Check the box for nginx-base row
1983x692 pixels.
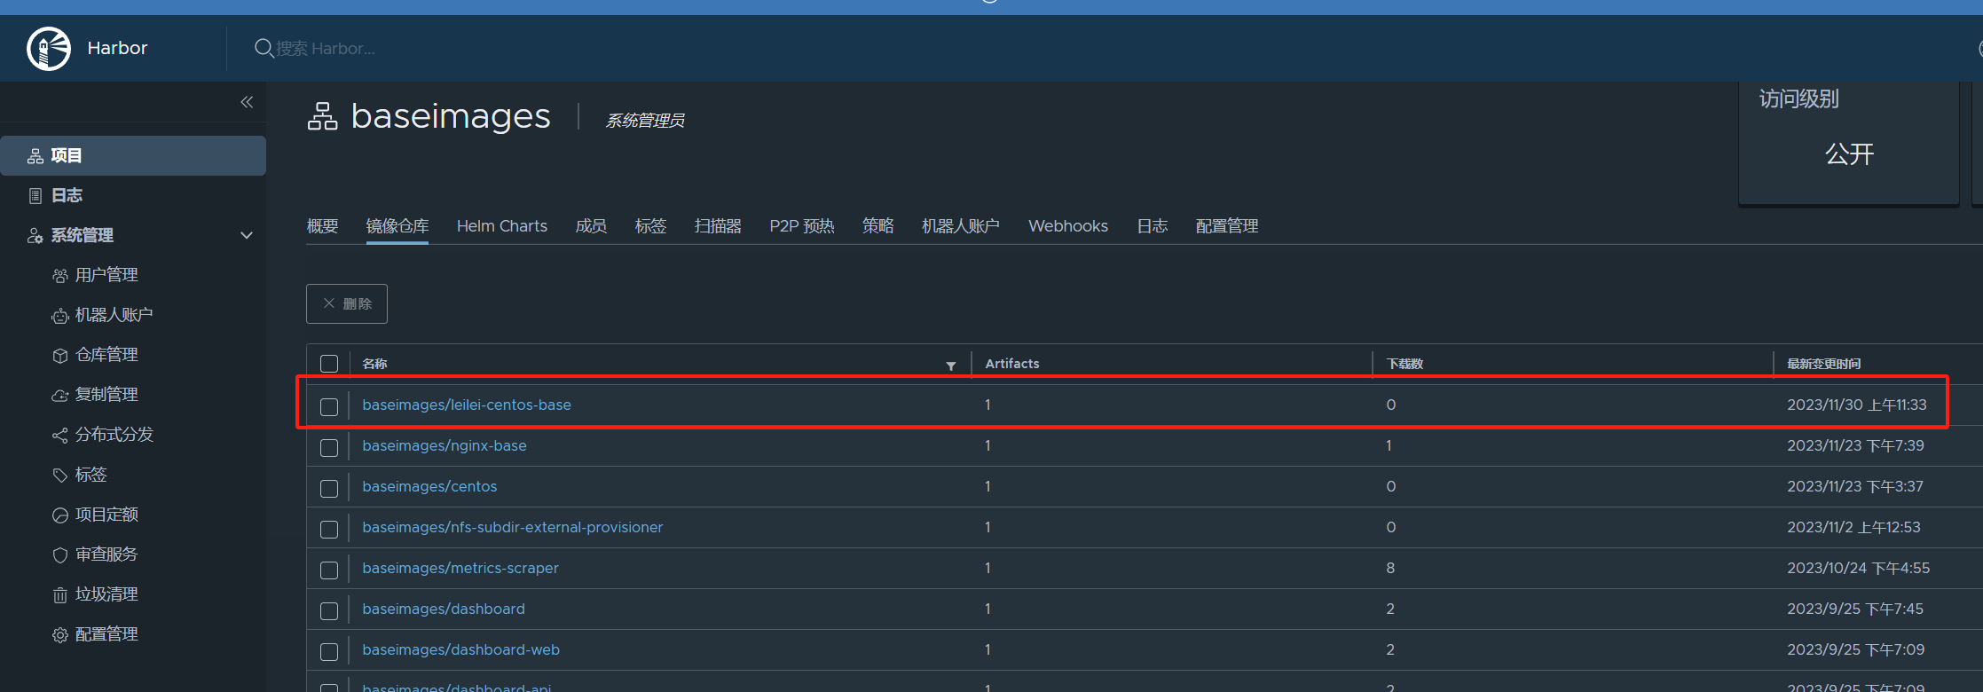tap(329, 447)
